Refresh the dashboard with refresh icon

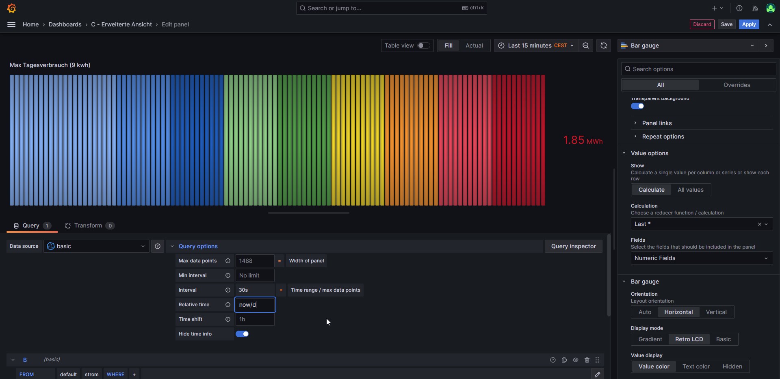[604, 45]
